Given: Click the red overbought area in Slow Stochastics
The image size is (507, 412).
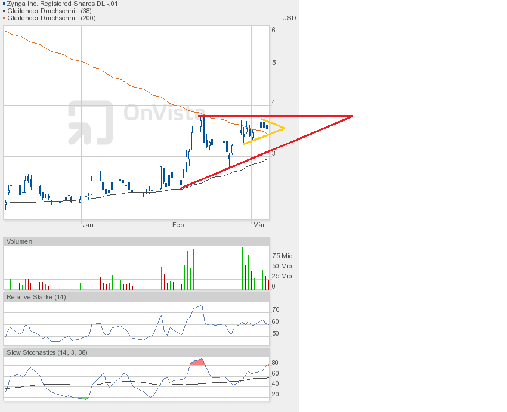Looking at the screenshot, I should [197, 362].
